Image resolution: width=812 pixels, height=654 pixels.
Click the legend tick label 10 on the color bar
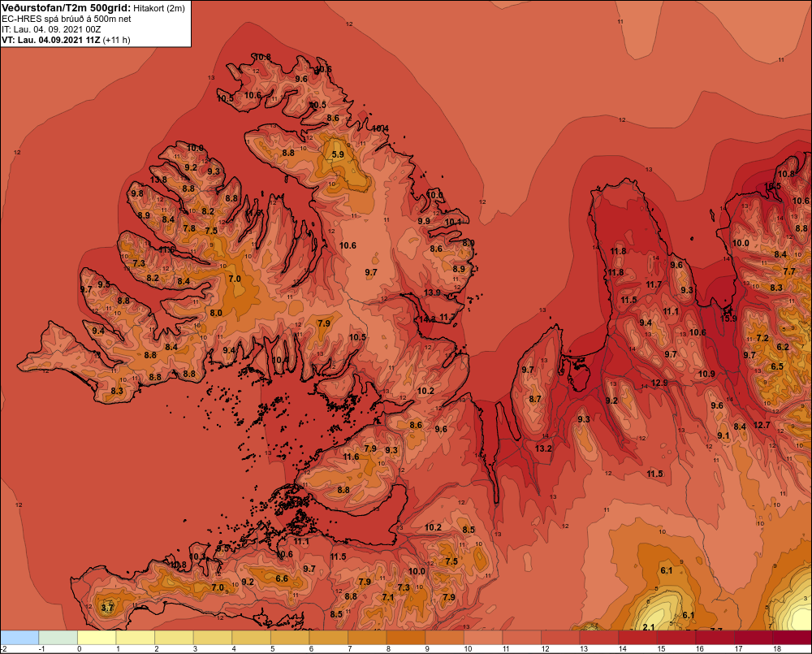pyautogui.click(x=469, y=649)
